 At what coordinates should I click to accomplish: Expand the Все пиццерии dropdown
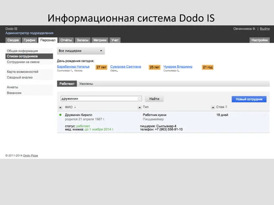[81, 51]
